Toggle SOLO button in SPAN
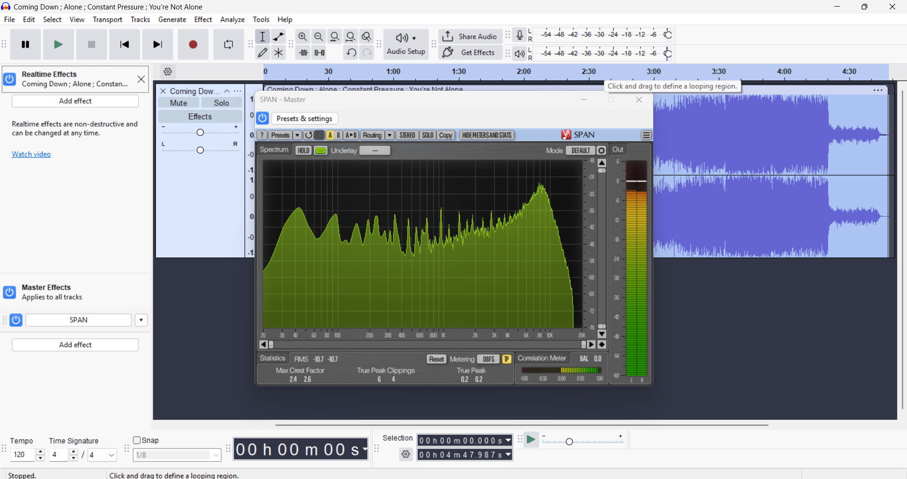 point(428,135)
